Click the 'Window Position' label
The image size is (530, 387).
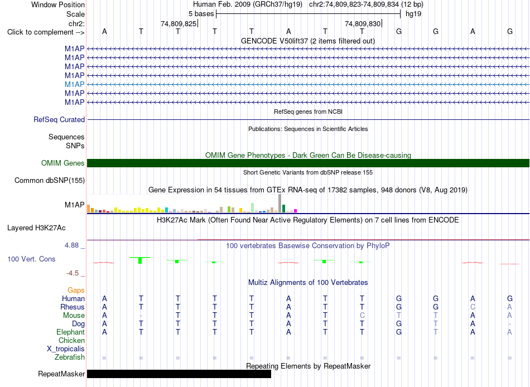pos(58,4)
